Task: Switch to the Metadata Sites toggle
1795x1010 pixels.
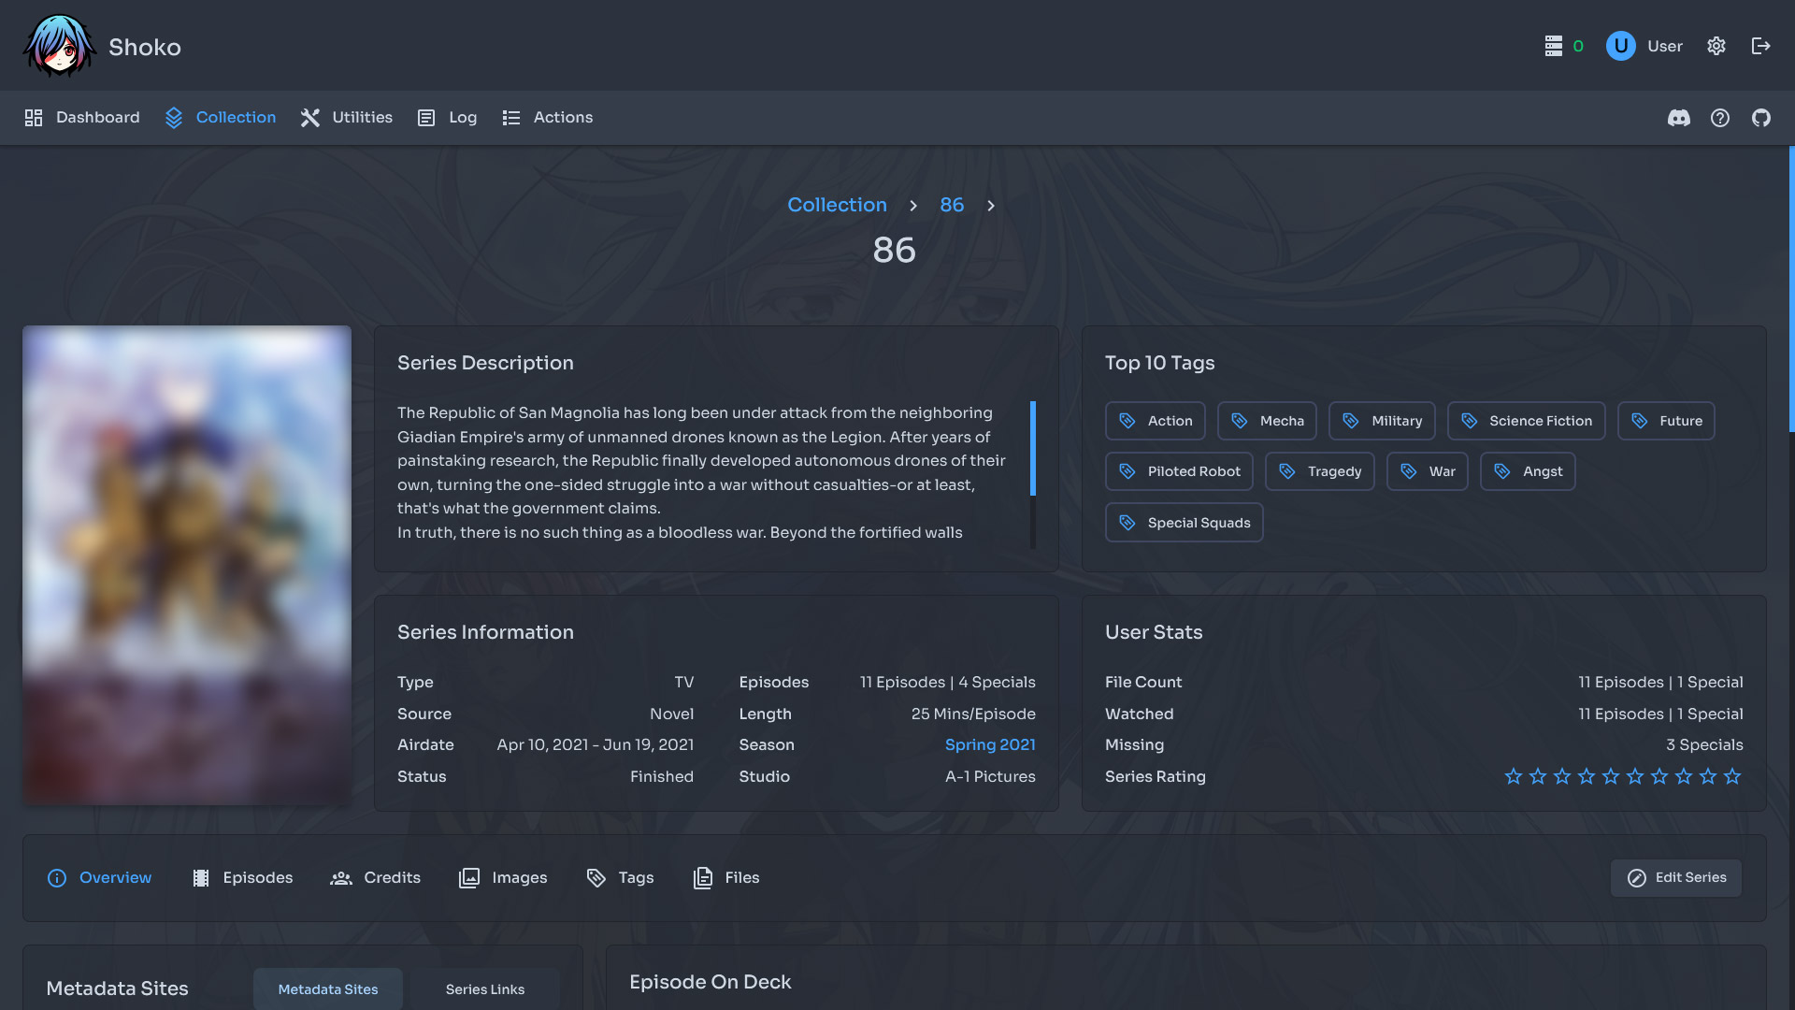Action: click(x=327, y=988)
